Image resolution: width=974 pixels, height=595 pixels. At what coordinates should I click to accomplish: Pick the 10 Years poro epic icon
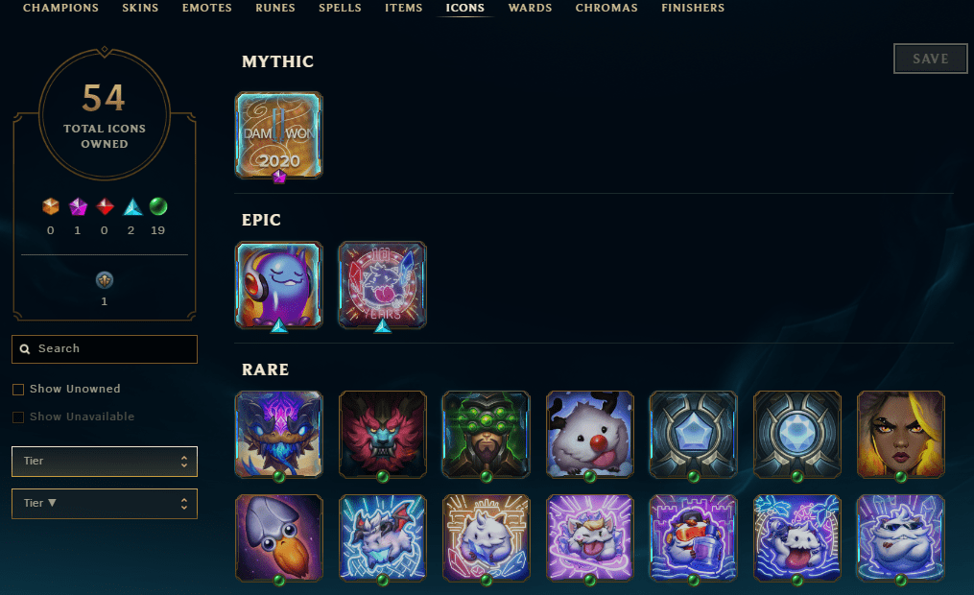coord(383,285)
